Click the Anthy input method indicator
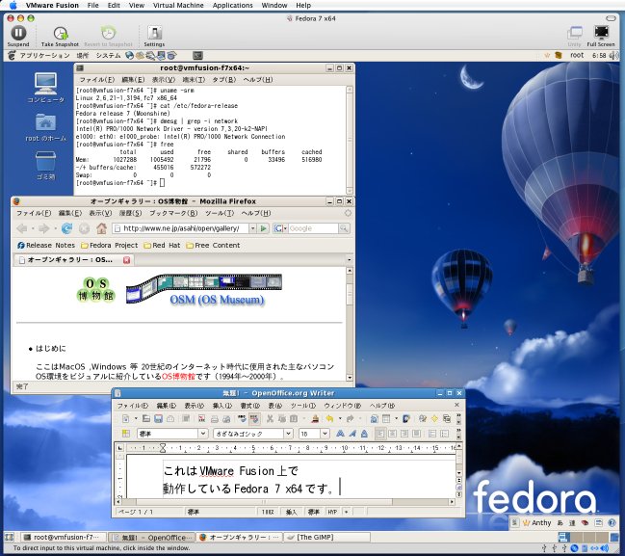Viewport: 625px width, 556px height. click(x=537, y=523)
